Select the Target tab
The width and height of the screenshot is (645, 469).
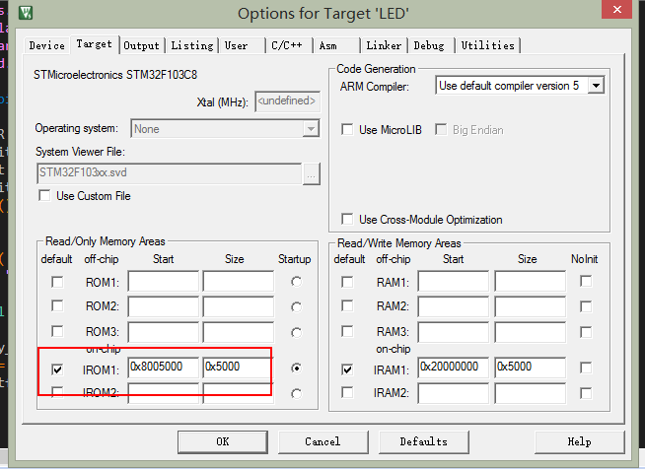click(x=95, y=44)
